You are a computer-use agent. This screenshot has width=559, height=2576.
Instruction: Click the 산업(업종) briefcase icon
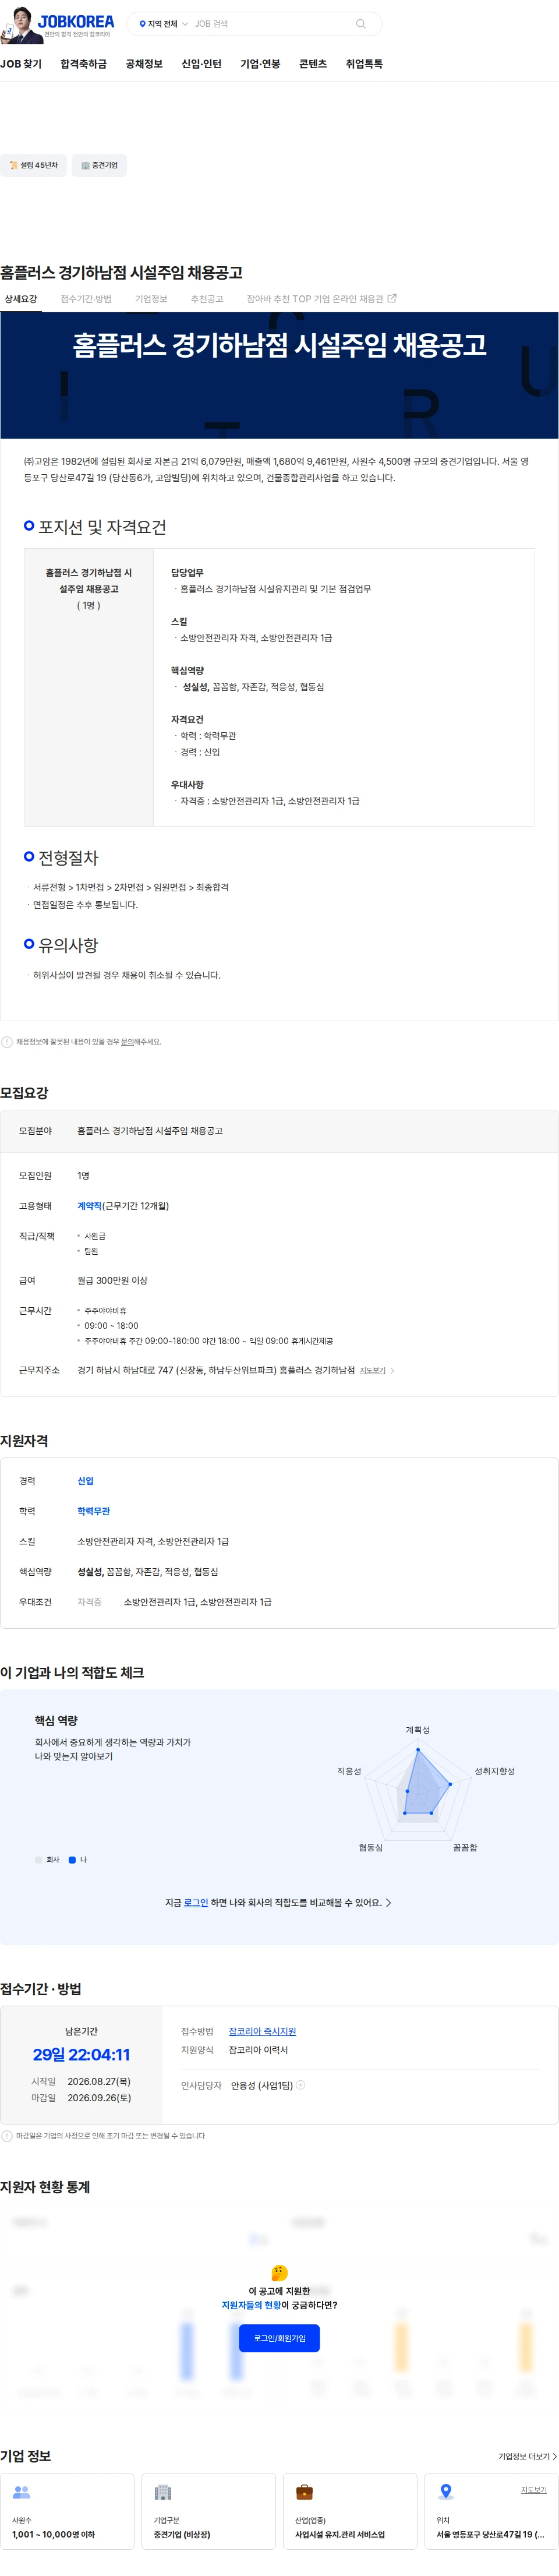pos(305,2492)
